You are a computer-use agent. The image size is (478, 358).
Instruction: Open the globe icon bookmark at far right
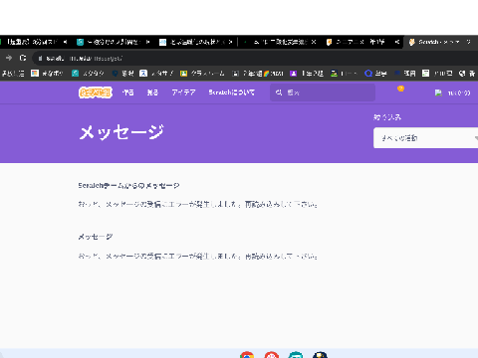[467, 74]
